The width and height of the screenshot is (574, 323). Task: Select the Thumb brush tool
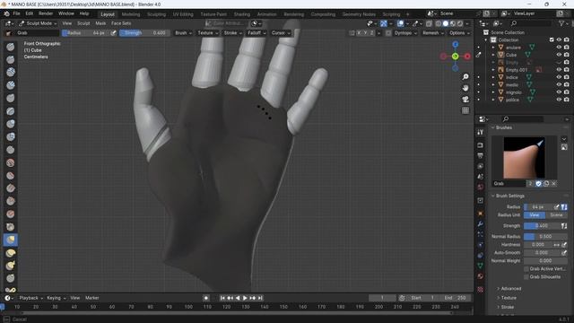coord(11,278)
